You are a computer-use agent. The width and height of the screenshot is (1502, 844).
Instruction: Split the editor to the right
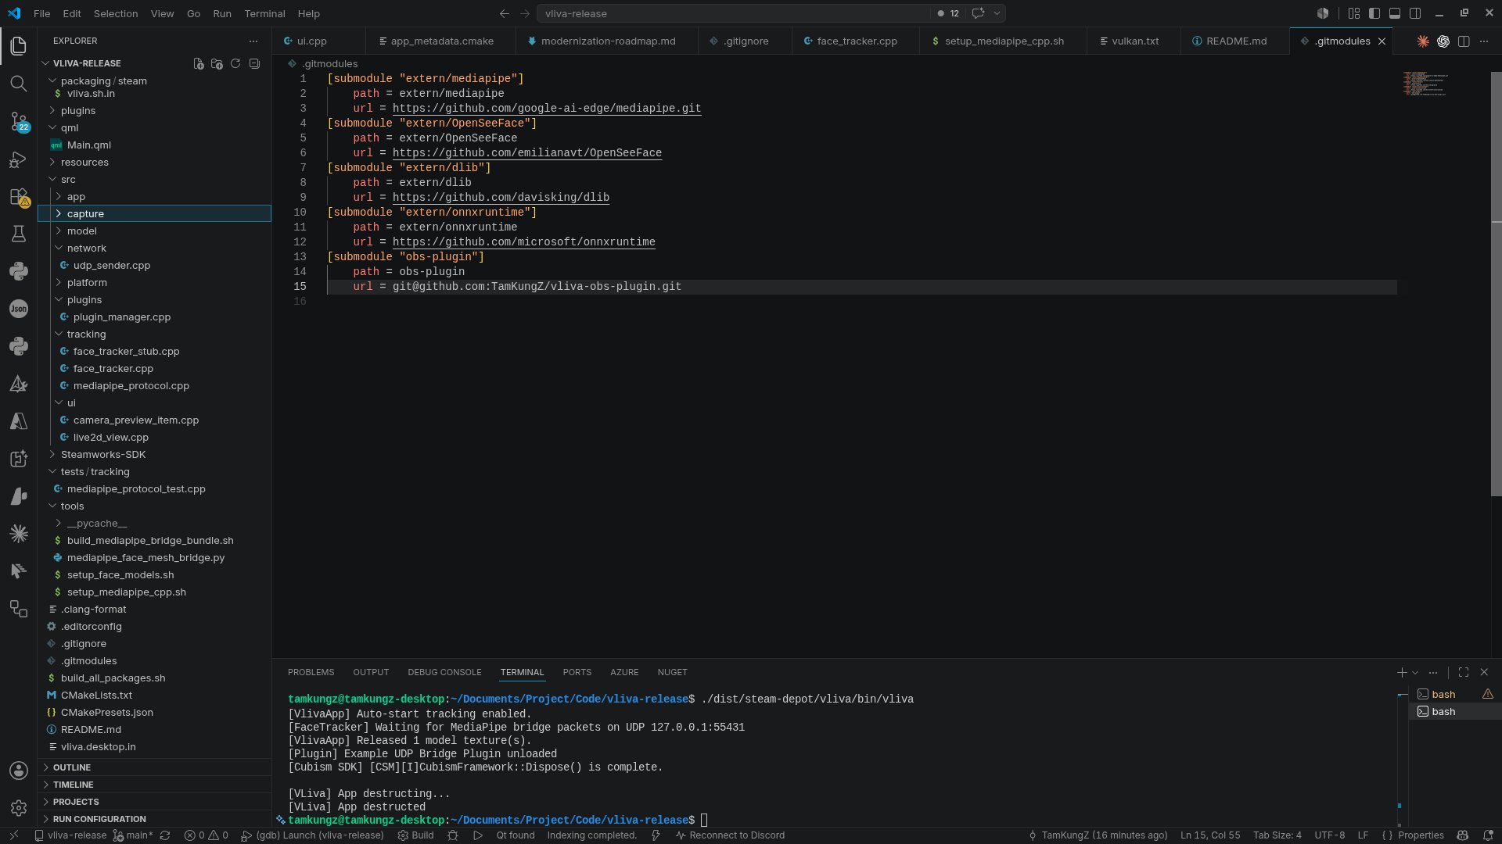(1464, 41)
